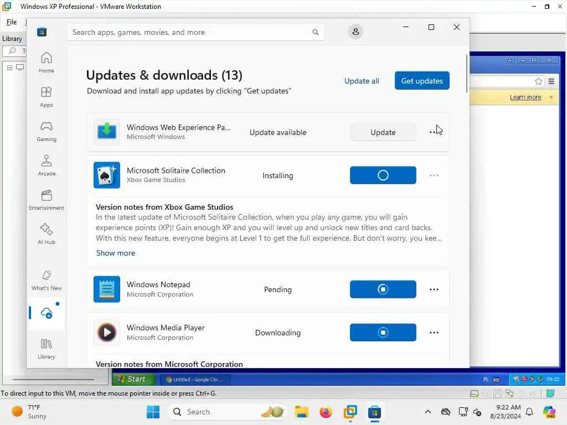Click the Microsoft Solitaire Collection app icon
This screenshot has height=425, width=567.
(x=107, y=175)
